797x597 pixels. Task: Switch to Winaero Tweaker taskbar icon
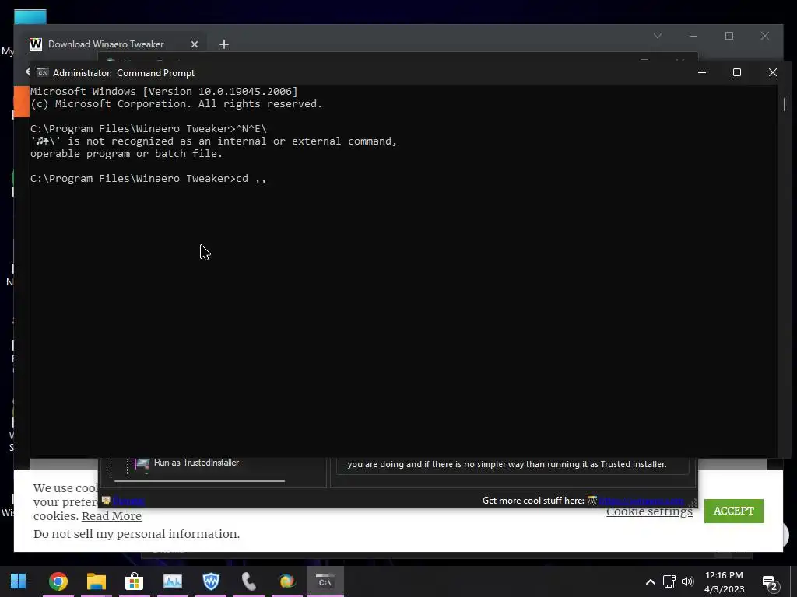pos(211,581)
